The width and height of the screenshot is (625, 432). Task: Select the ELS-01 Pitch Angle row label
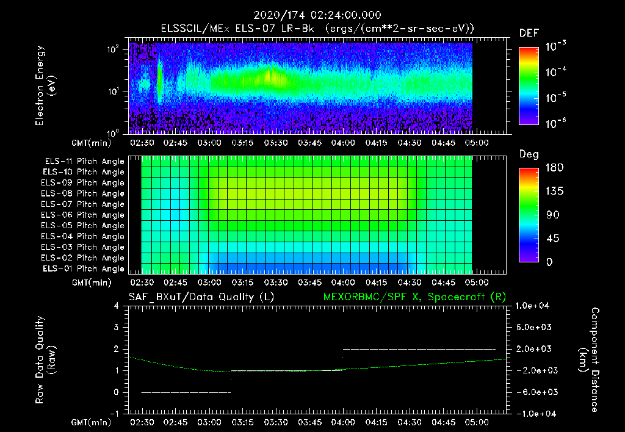pyautogui.click(x=84, y=268)
